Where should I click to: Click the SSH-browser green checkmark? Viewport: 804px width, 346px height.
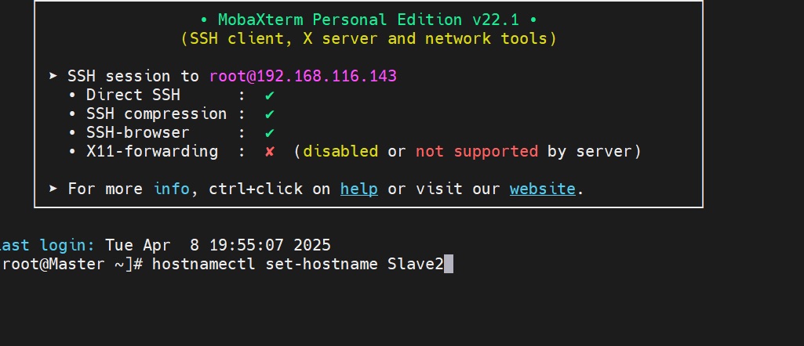tap(269, 132)
